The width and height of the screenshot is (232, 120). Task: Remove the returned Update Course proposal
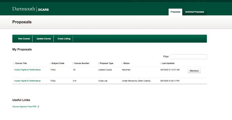[x=194, y=71]
